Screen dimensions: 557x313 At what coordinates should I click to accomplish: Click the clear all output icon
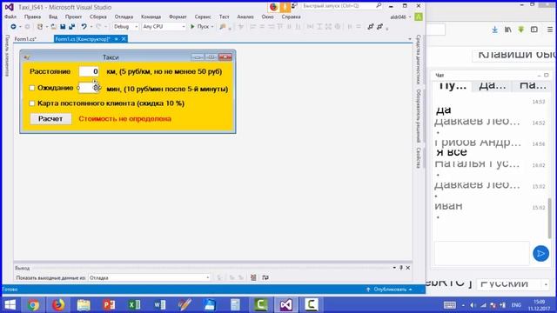tap(253, 277)
